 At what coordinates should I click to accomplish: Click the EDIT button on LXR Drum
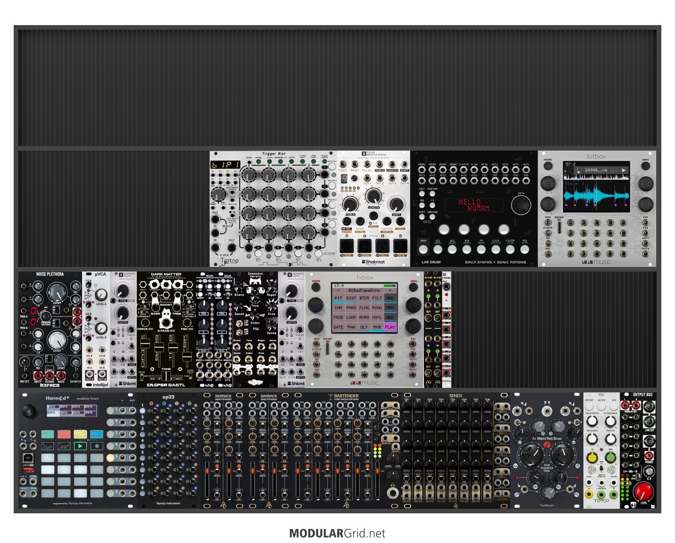point(422,193)
